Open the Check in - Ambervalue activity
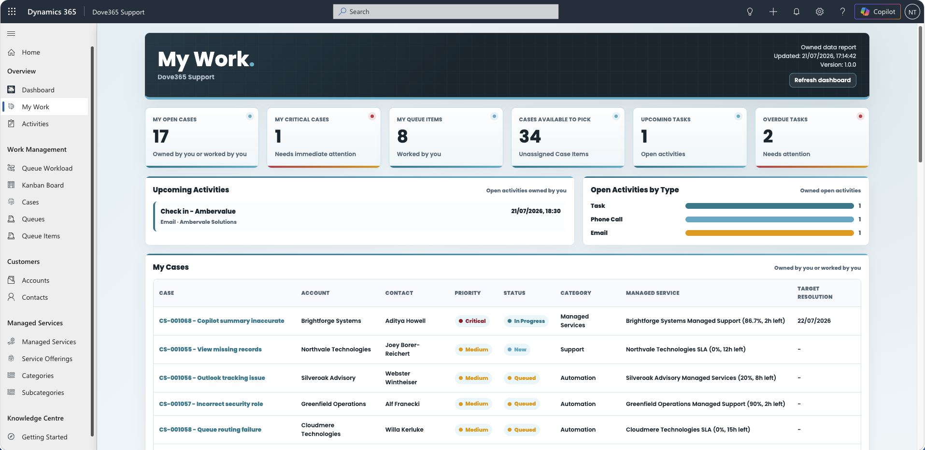 [x=360, y=217]
